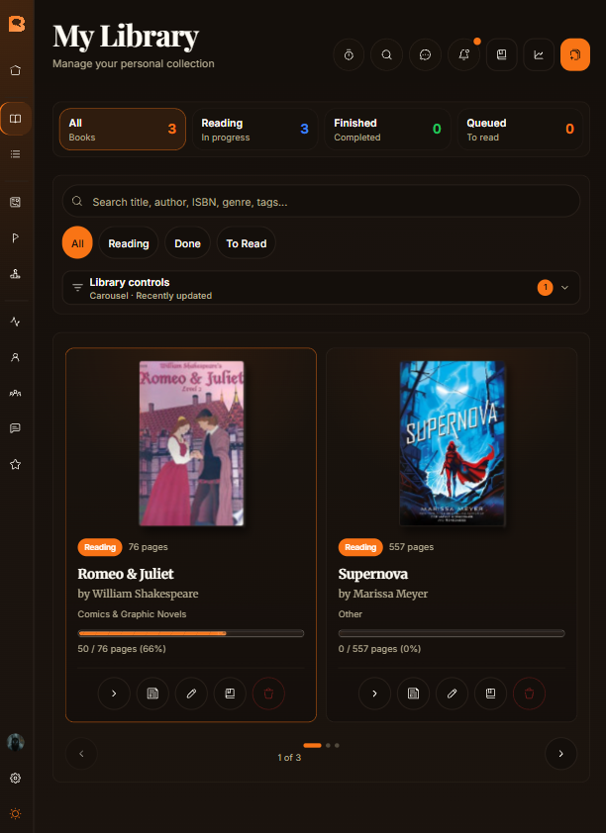The image size is (606, 833).
Task: Click 'Comics & Graphic Novels' genre text
Action: 132,614
